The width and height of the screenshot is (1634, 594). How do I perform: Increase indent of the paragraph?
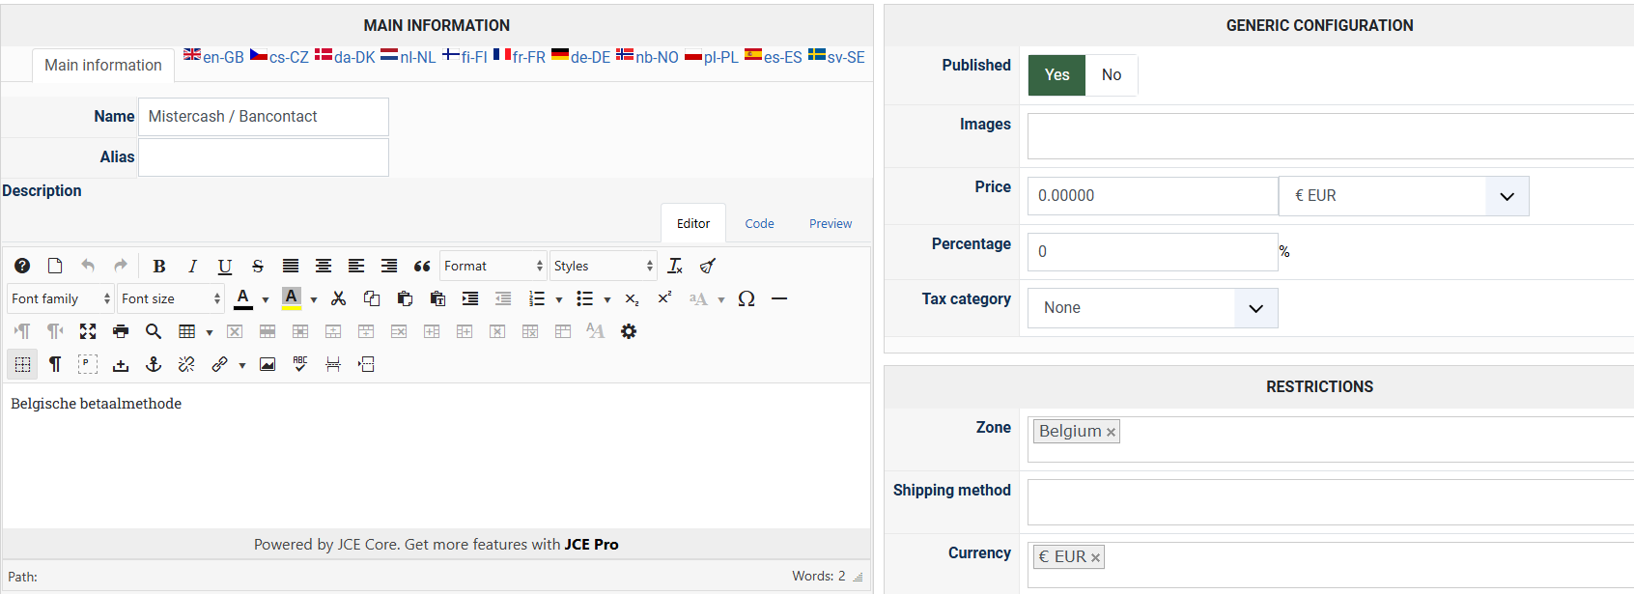click(x=470, y=298)
